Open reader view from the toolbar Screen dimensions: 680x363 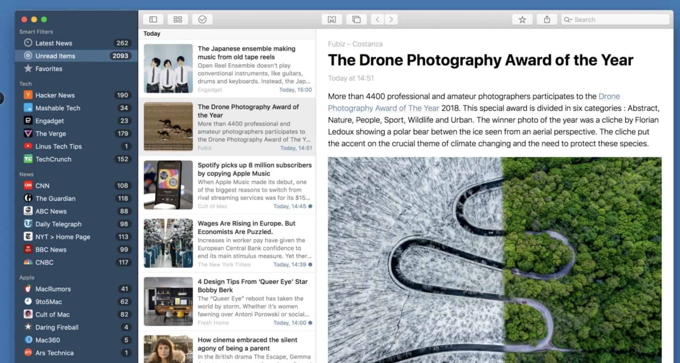click(x=332, y=19)
